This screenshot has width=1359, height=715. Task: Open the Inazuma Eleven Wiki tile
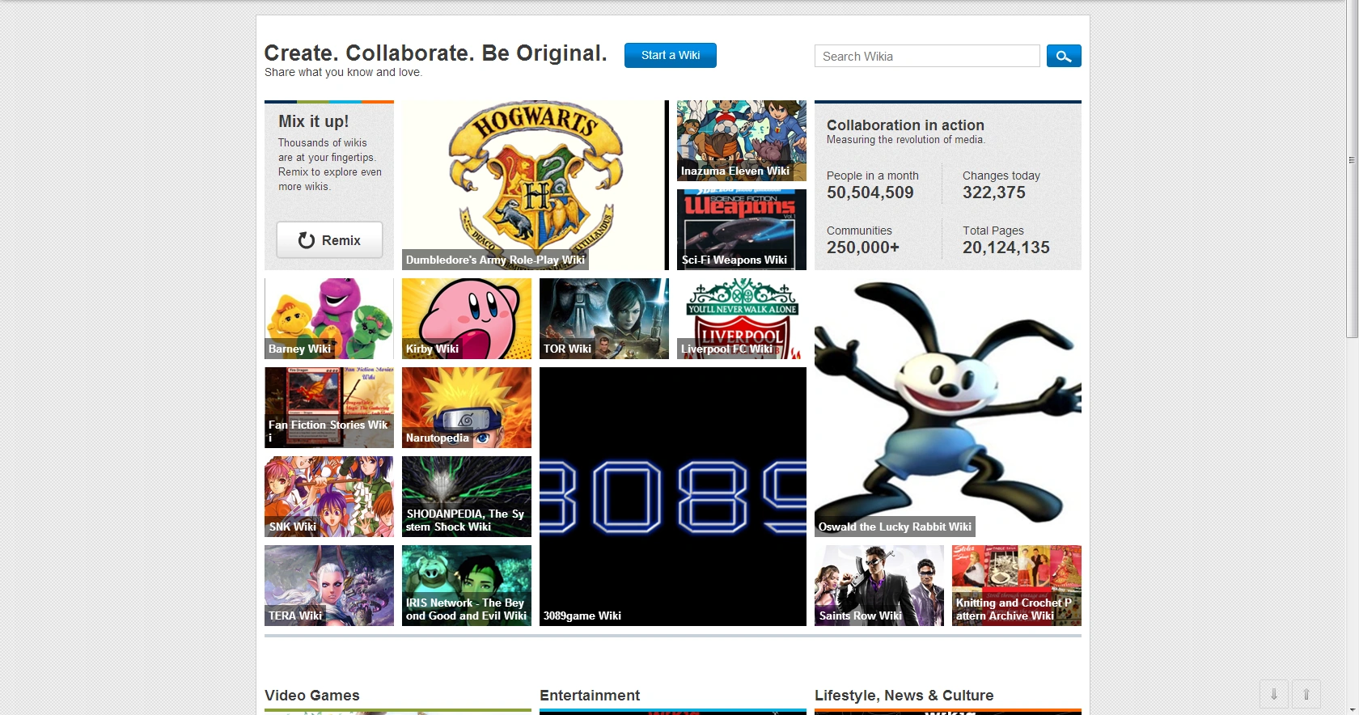pos(742,141)
